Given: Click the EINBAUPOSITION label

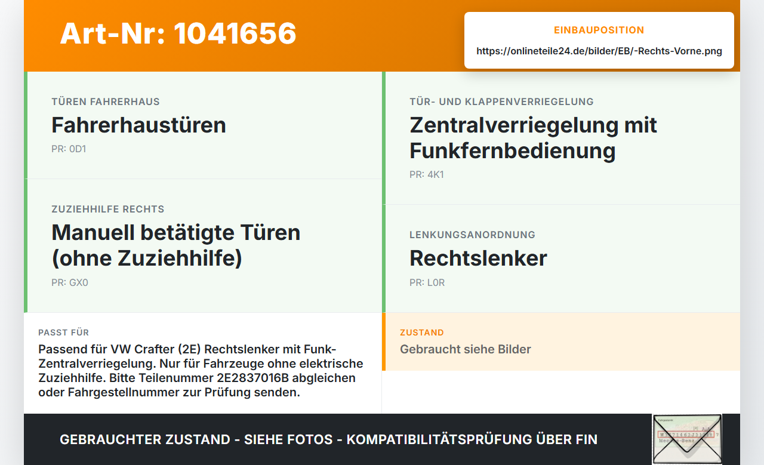Looking at the screenshot, I should [x=599, y=30].
